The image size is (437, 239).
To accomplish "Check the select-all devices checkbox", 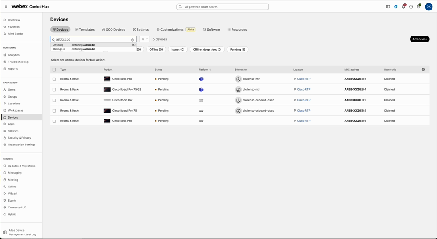I will pyautogui.click(x=54, y=70).
